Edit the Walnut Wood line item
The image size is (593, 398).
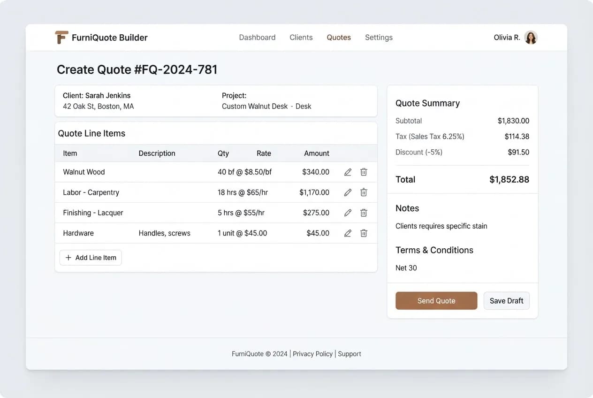348,172
